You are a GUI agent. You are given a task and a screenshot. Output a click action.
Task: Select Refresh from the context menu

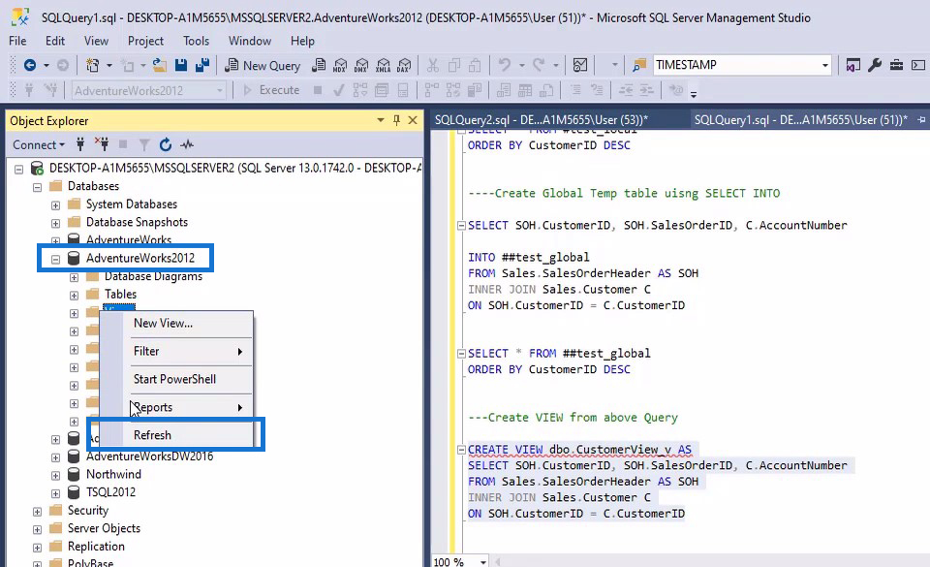click(152, 435)
